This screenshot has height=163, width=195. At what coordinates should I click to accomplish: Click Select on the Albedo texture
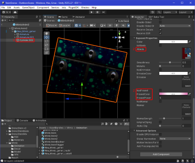coord(188,58)
